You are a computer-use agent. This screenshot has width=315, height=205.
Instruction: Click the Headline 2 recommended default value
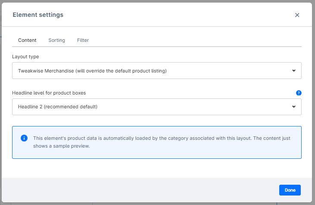tap(58, 107)
